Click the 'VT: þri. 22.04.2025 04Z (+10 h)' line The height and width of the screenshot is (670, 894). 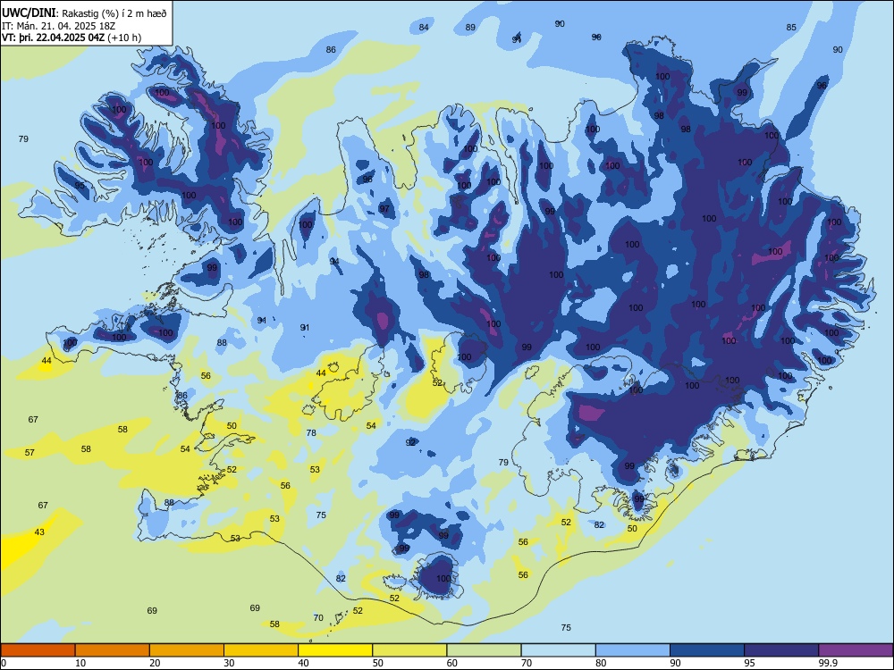point(72,38)
